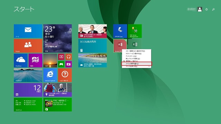This screenshot has height=124, width=221.
Task: Open the Desktop tile
Action: pyautogui.click(x=28, y=75)
